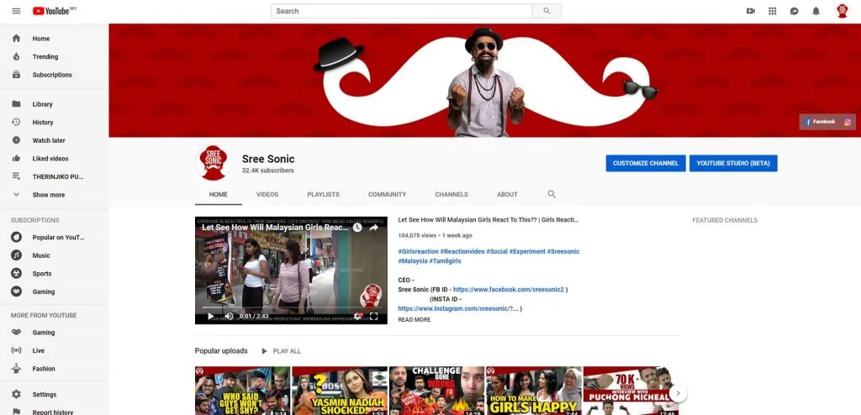Search the channel using magnifier icon
The width and height of the screenshot is (861, 415).
tap(552, 194)
